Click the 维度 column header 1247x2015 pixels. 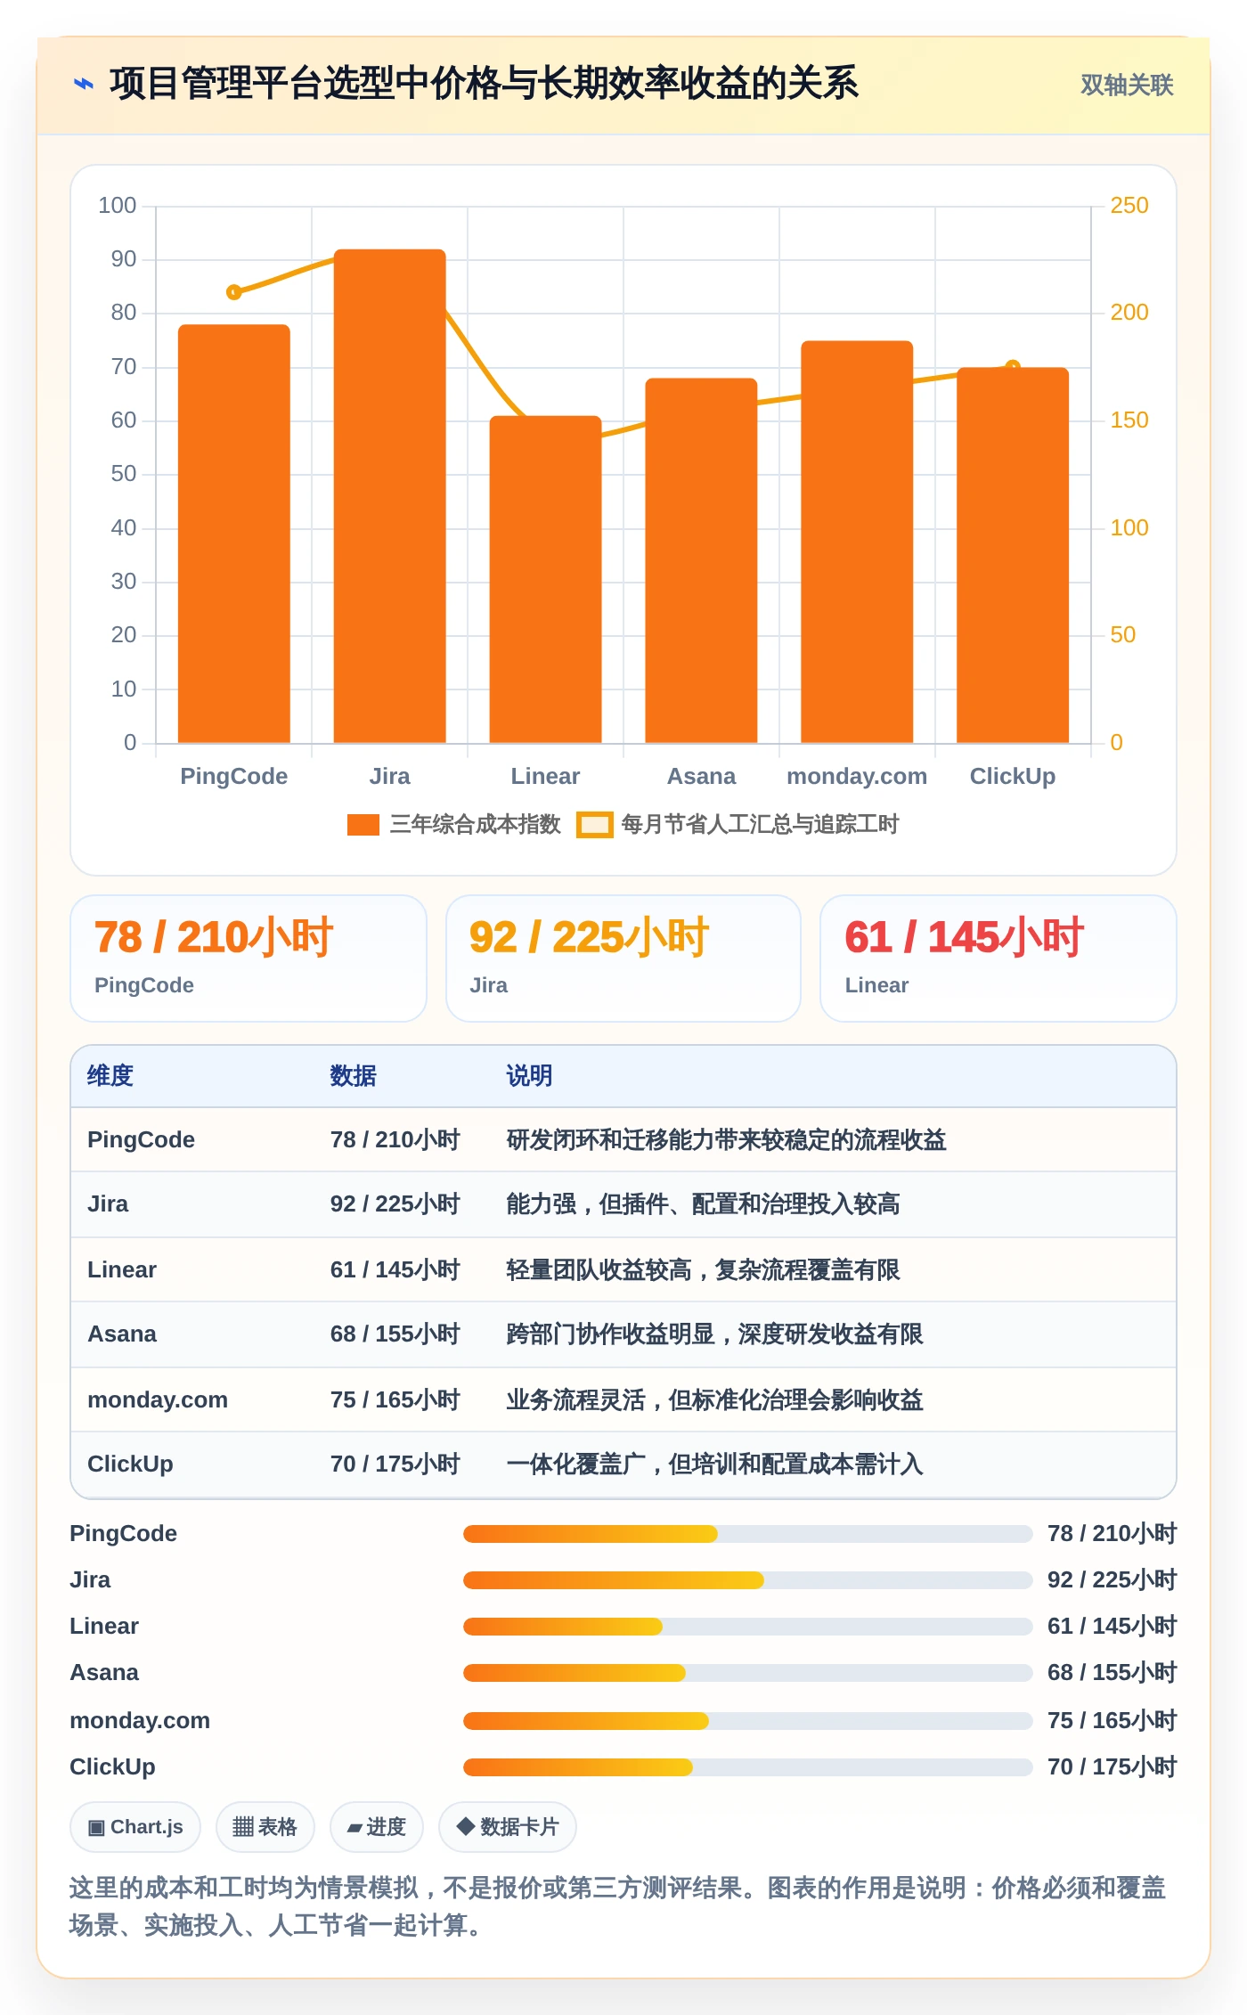click(x=110, y=1076)
